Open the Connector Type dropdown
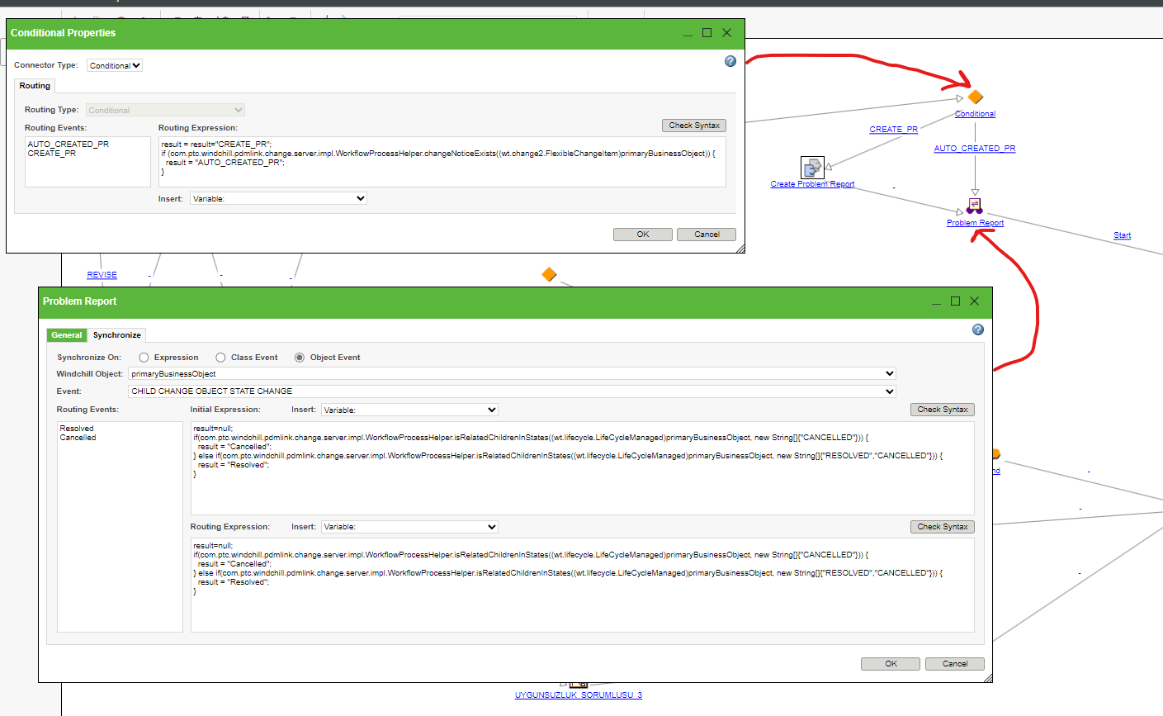 tap(114, 65)
